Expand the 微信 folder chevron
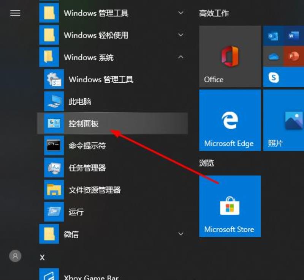This screenshot has height=280, width=304. pyautogui.click(x=181, y=234)
